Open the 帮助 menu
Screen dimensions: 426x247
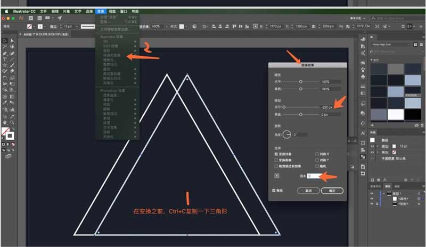pos(135,11)
